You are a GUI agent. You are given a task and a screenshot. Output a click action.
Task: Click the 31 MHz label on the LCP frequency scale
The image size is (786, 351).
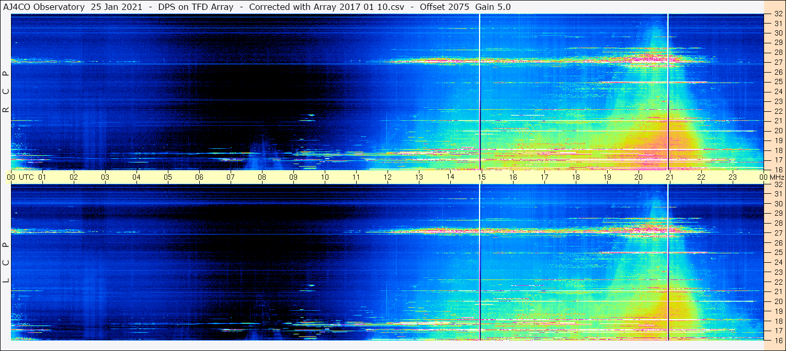coord(778,194)
